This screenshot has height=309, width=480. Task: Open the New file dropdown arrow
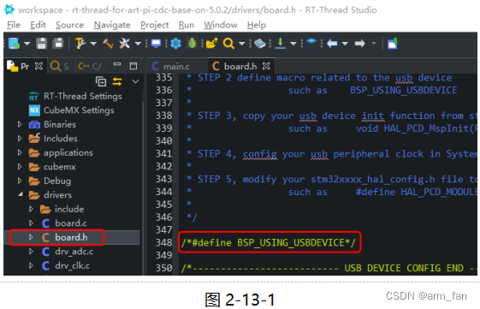27,44
